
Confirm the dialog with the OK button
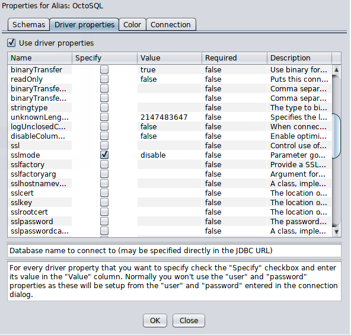(x=155, y=320)
